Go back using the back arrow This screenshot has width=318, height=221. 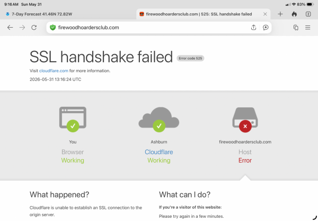click(10, 28)
